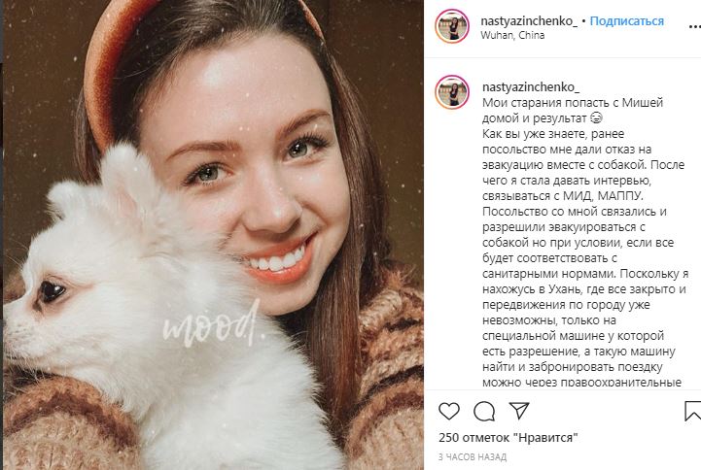
Task: Click the orange headband in the photo
Action: point(107,67)
